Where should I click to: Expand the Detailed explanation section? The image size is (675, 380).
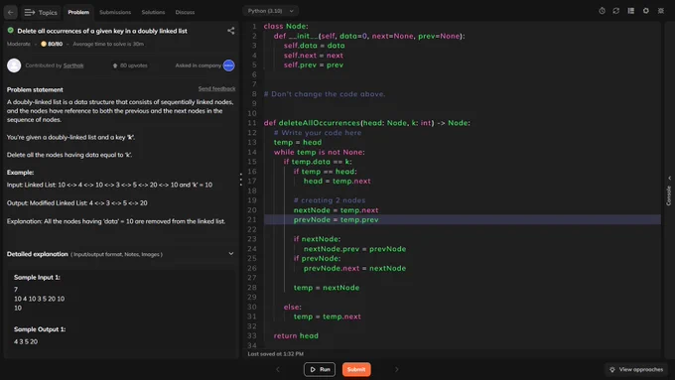(231, 254)
